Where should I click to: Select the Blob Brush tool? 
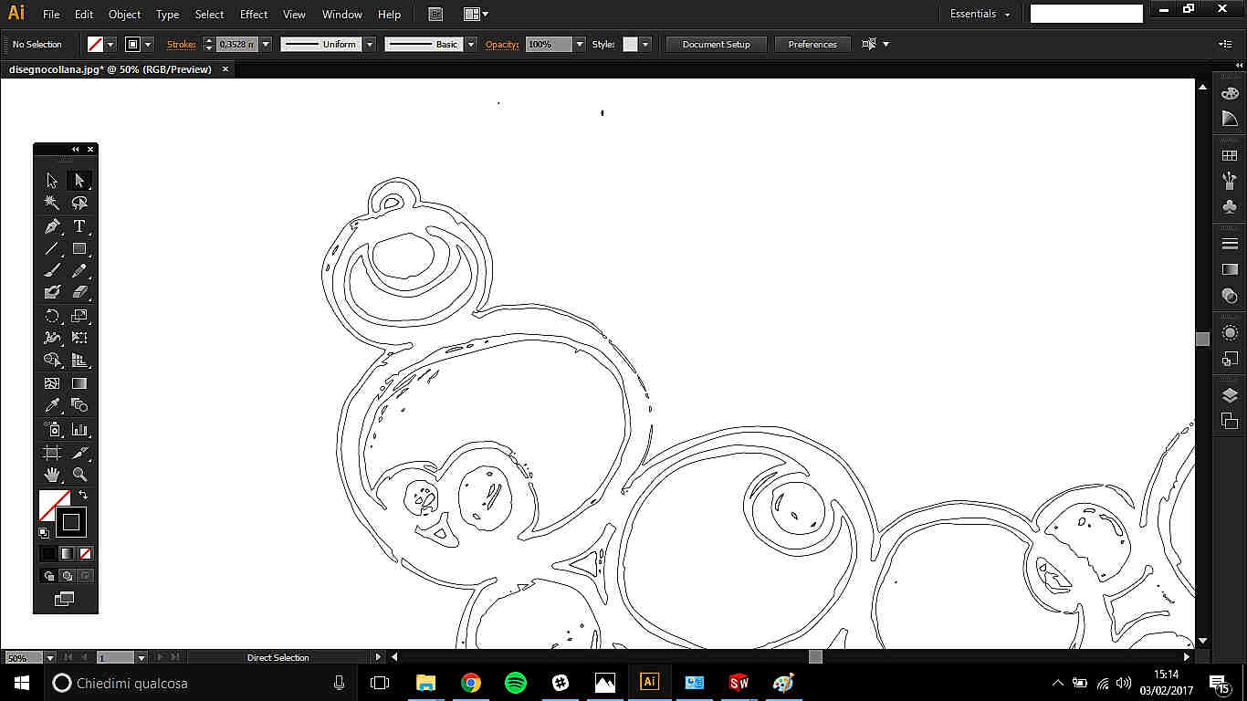click(52, 292)
